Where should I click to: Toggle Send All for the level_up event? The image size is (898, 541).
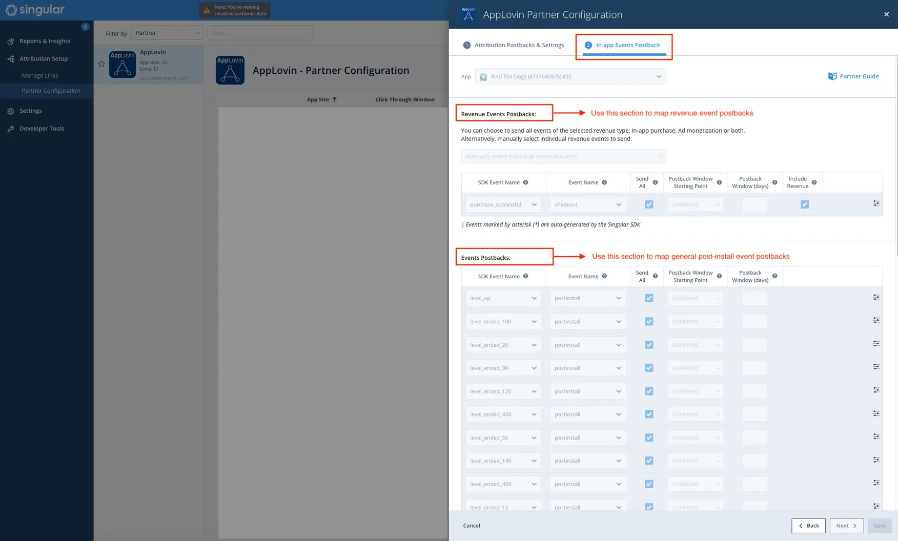[x=649, y=298]
